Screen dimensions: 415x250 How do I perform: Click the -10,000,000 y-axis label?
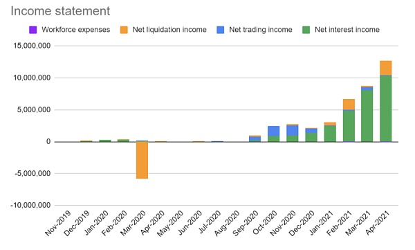pos(30,206)
